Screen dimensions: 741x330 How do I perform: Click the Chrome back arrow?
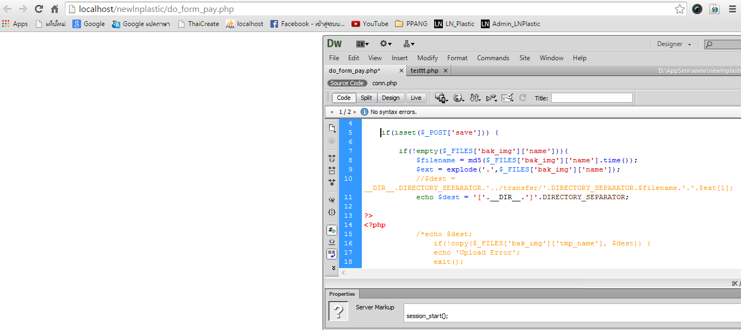pyautogui.click(x=8, y=9)
